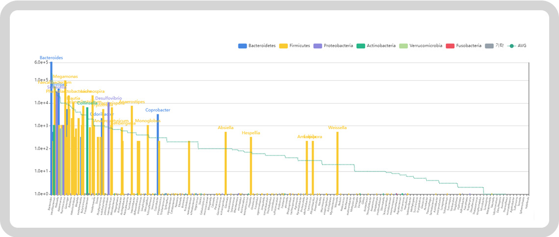Click the Bacteroides bar label
Viewport: 559px width, 237px height.
(x=51, y=58)
